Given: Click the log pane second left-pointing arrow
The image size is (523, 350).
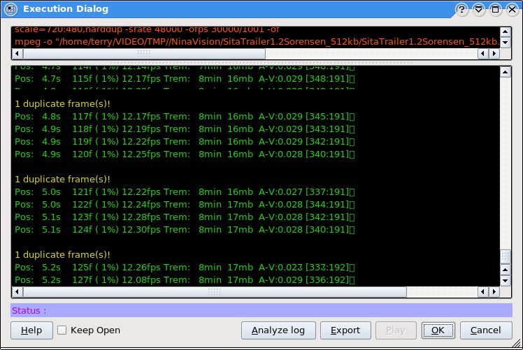Looking at the screenshot, I should click(483, 292).
